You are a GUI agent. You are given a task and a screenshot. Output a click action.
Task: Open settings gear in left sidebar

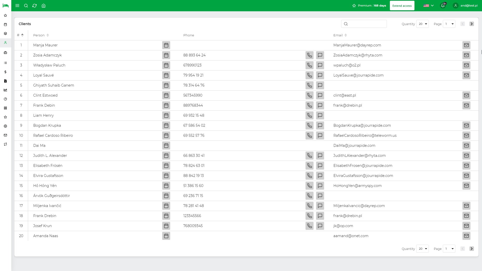tap(5, 126)
